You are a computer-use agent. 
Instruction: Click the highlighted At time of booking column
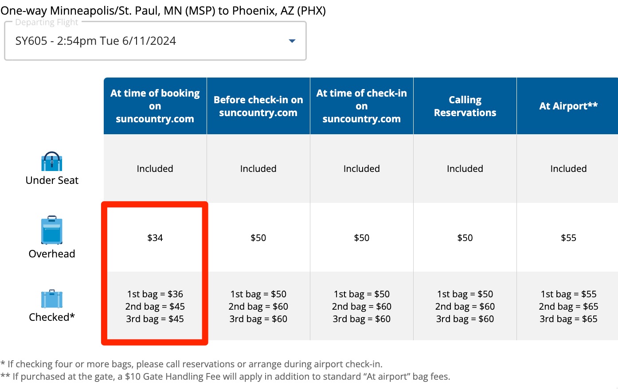pyautogui.click(x=155, y=274)
